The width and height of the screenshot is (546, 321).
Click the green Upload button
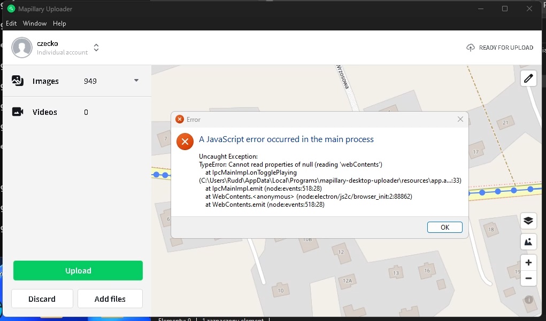pos(78,271)
